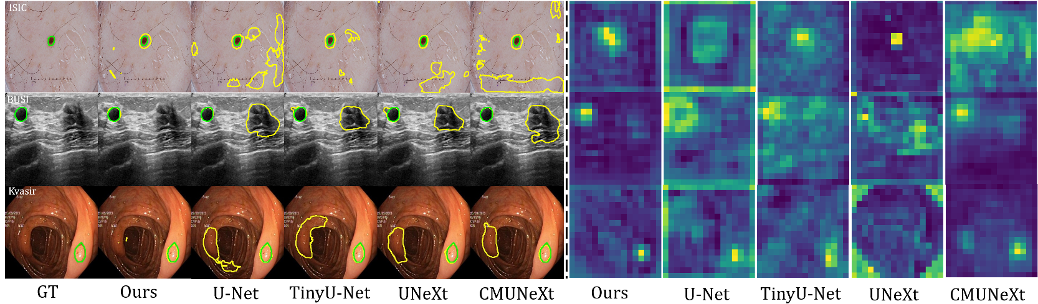Open the Kvasir UNeXt endoscopy segmentation
Screen dimensions: 1038x304
tap(424, 232)
